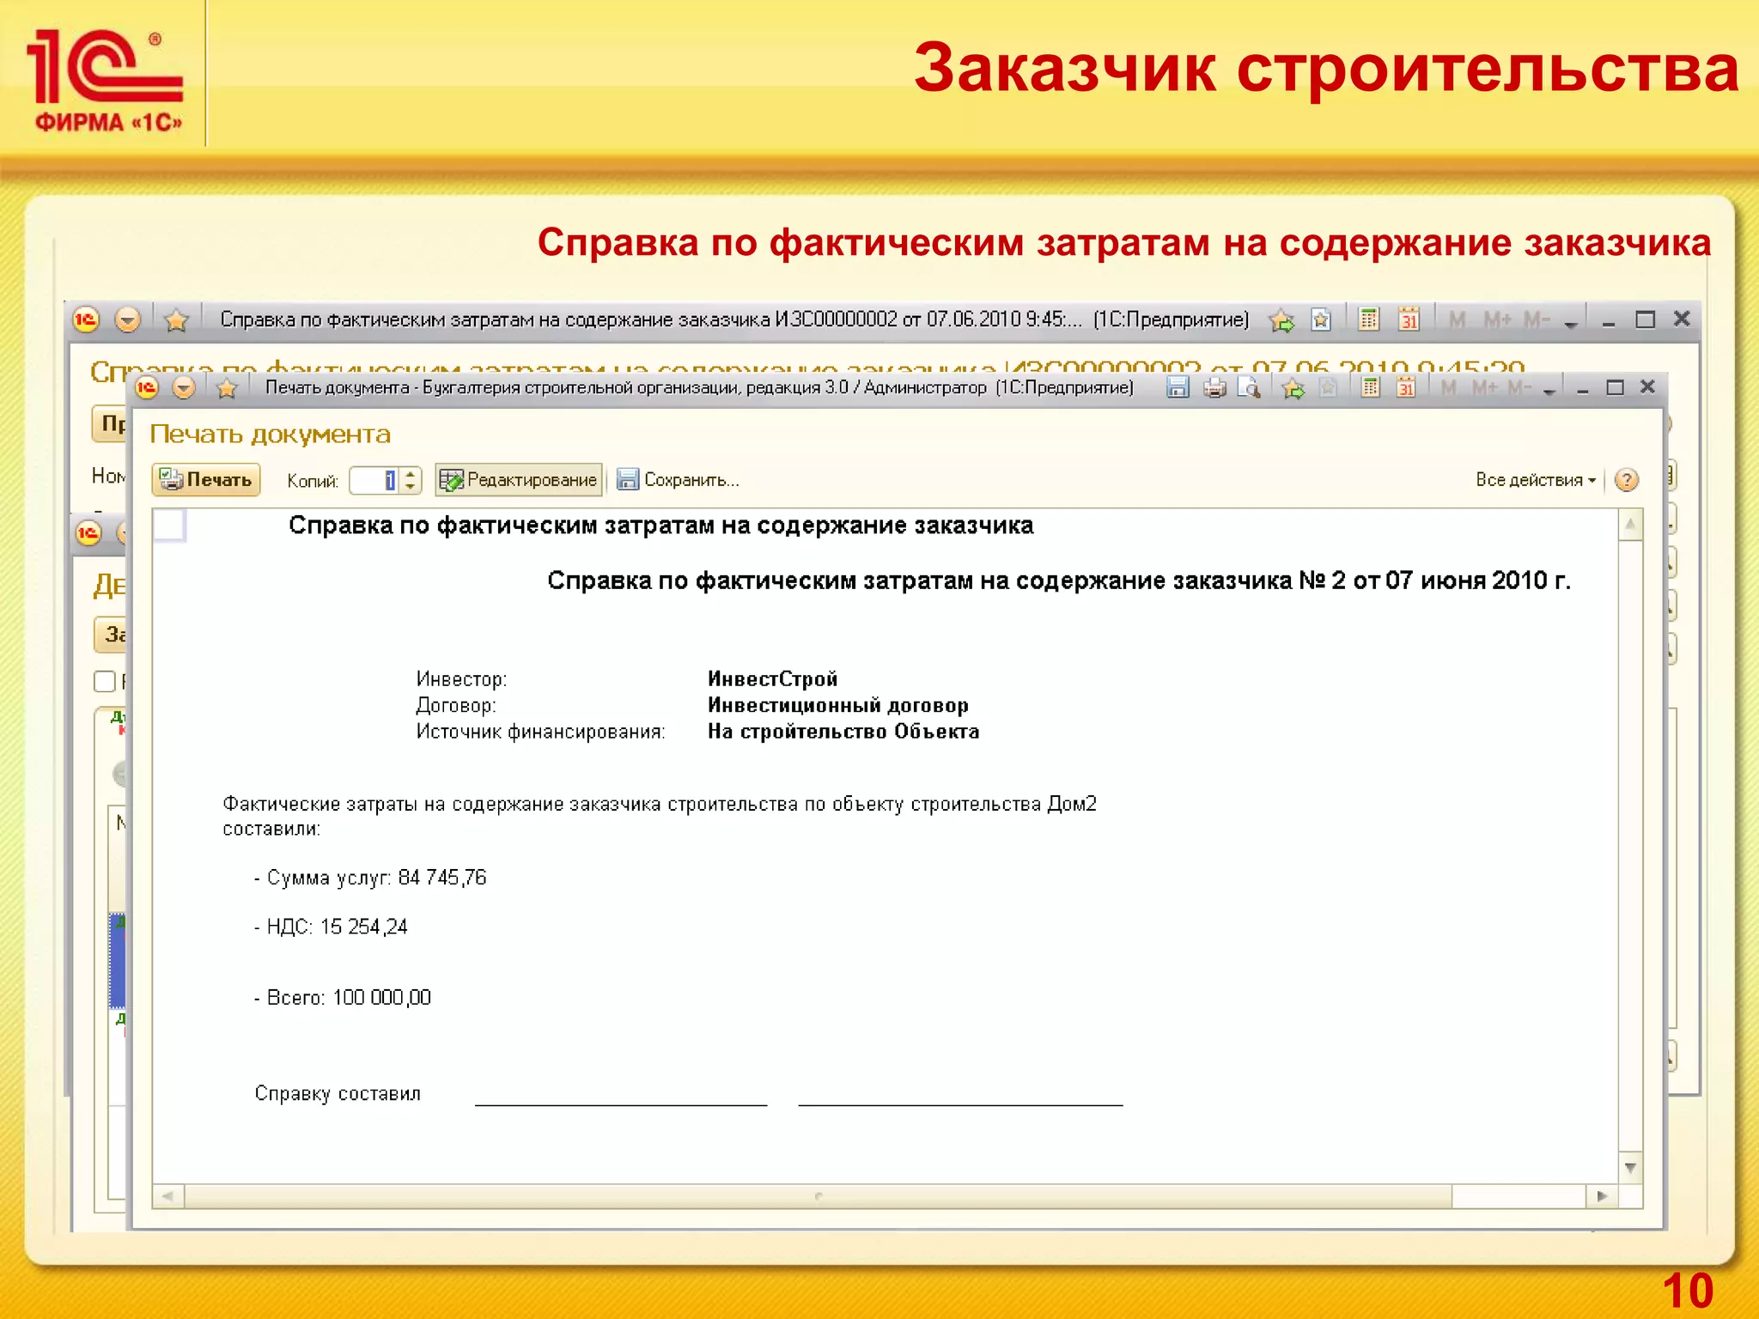Click 'НДС: 15 254,24' line
Screen dimensions: 1759x1319
pyautogui.click(x=332, y=927)
